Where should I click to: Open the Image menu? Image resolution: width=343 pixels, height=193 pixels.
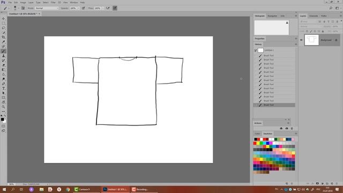[x=23, y=2]
